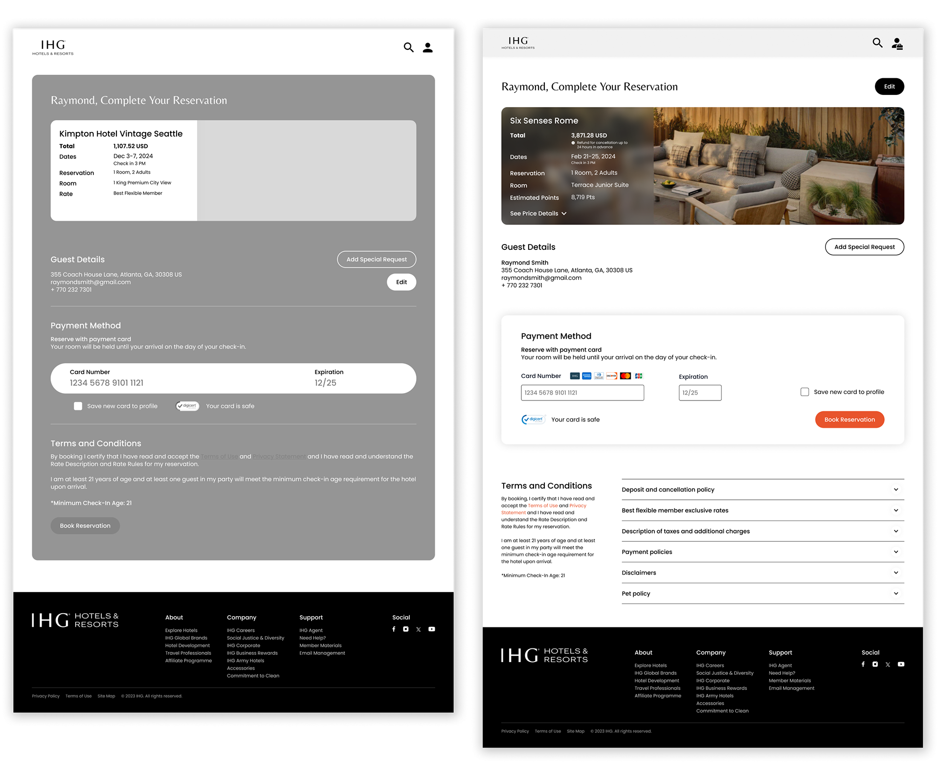Open Member Materials in right design footer
The width and height of the screenshot is (939, 777).
pyautogui.click(x=790, y=681)
